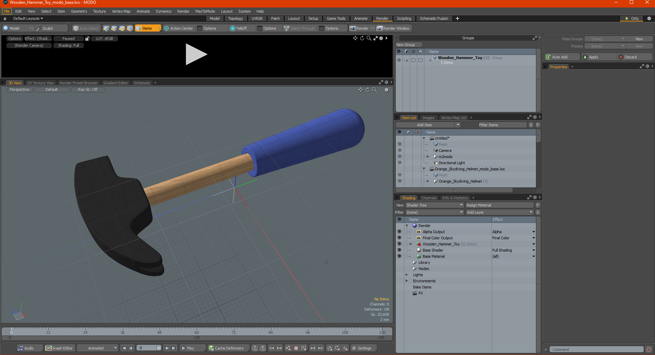The image size is (655, 355).
Task: Click the 3D viewport pan move icon
Action: click(x=361, y=90)
